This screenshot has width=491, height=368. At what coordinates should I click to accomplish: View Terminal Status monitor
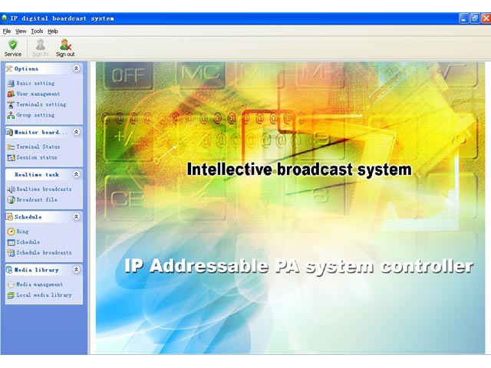coord(38,146)
